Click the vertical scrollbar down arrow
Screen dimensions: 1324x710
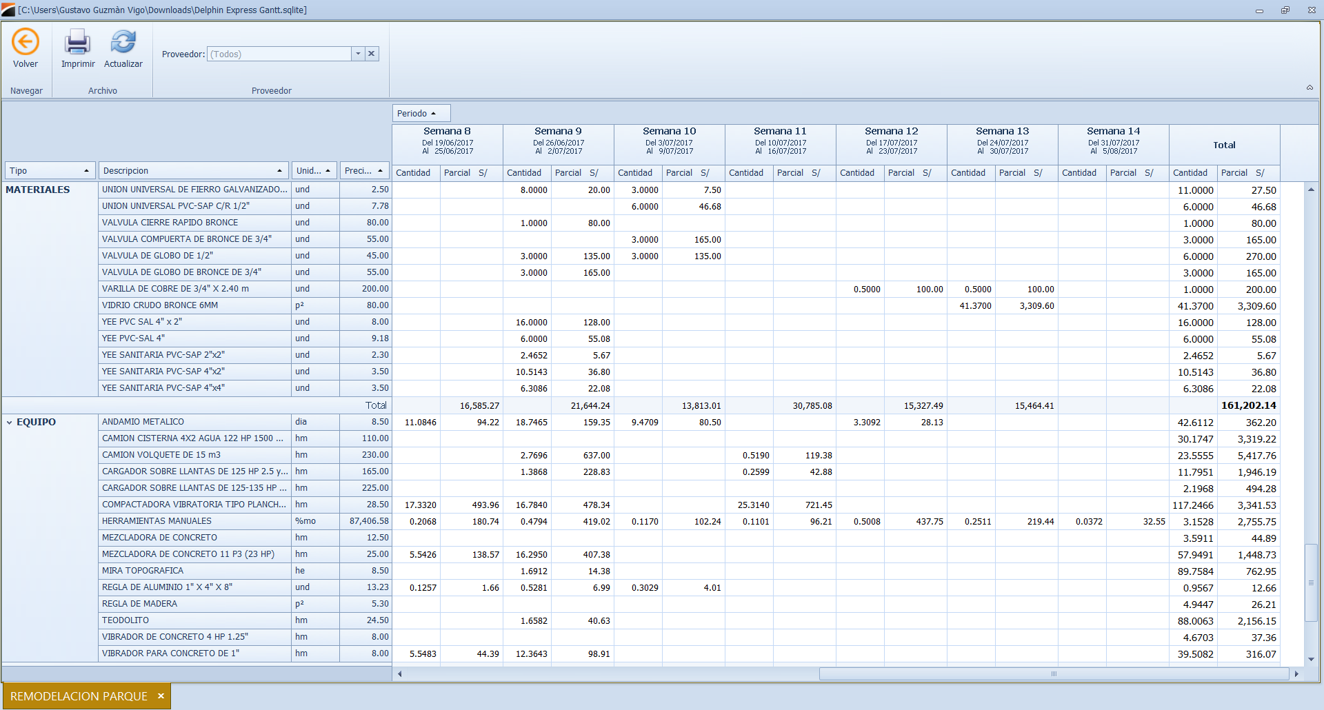1311,659
